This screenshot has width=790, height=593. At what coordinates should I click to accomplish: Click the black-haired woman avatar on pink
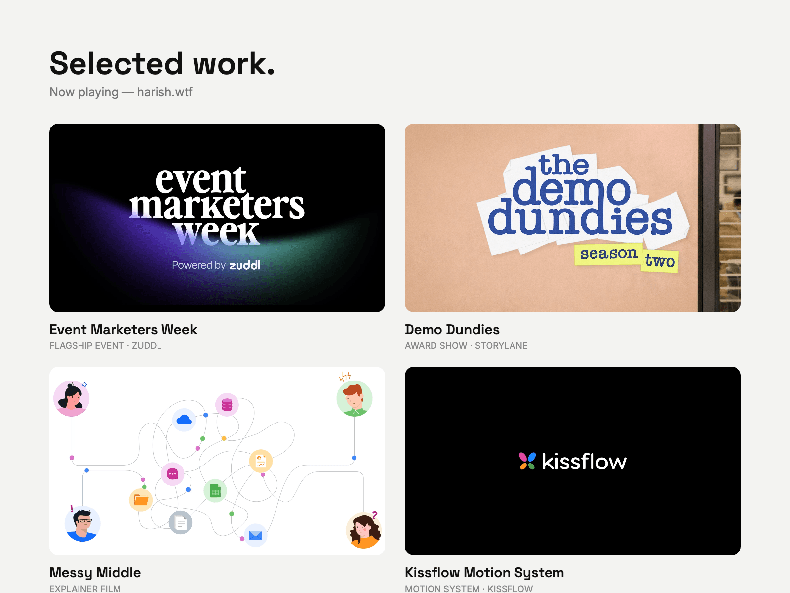pyautogui.click(x=72, y=398)
